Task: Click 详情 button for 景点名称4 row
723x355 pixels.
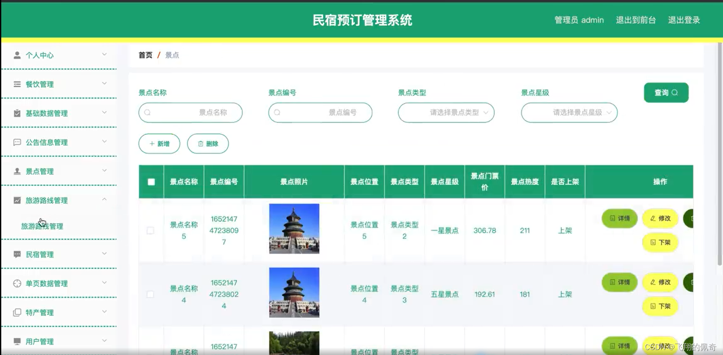Action: (619, 282)
